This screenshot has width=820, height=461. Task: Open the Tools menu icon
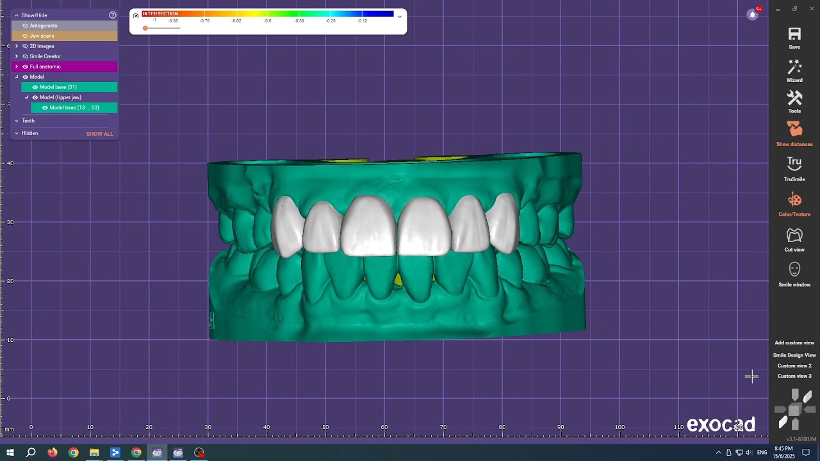(794, 98)
